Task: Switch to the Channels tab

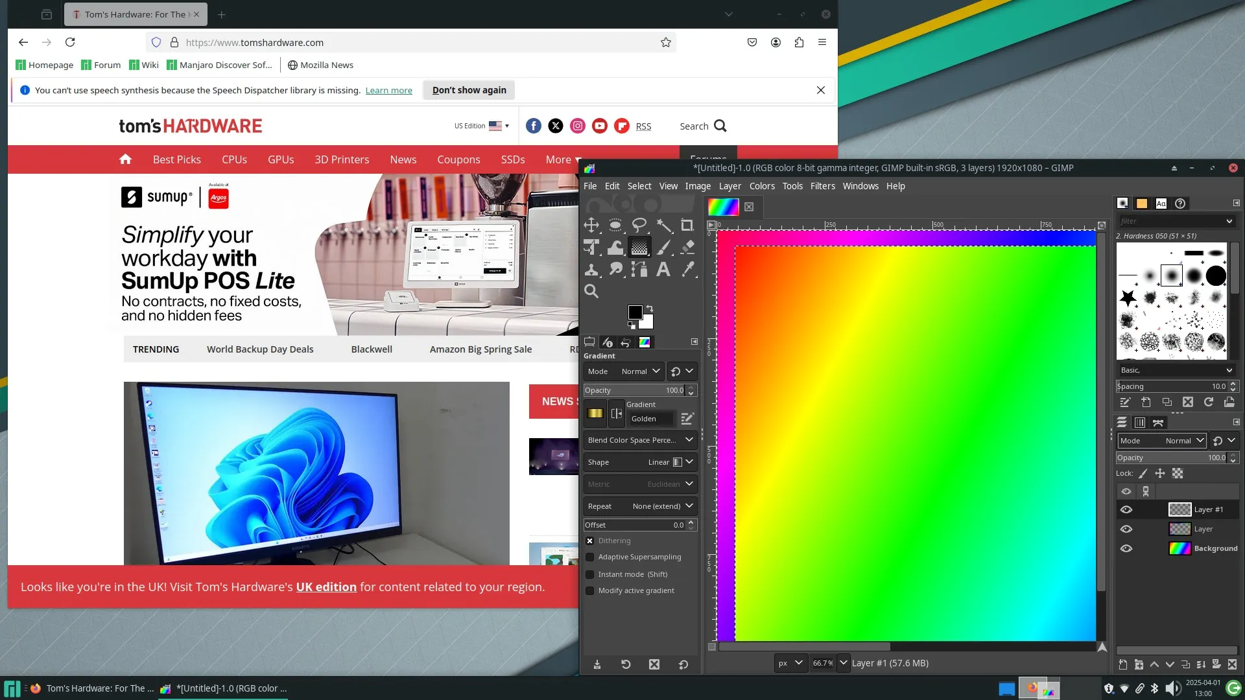Action: point(1139,423)
